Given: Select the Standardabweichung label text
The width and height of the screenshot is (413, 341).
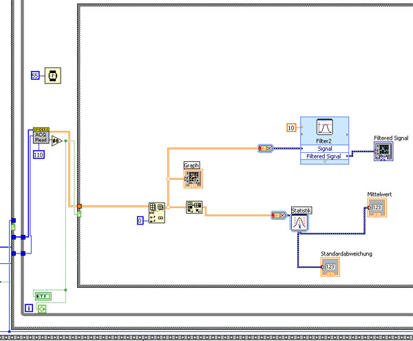Looking at the screenshot, I should pos(346,254).
